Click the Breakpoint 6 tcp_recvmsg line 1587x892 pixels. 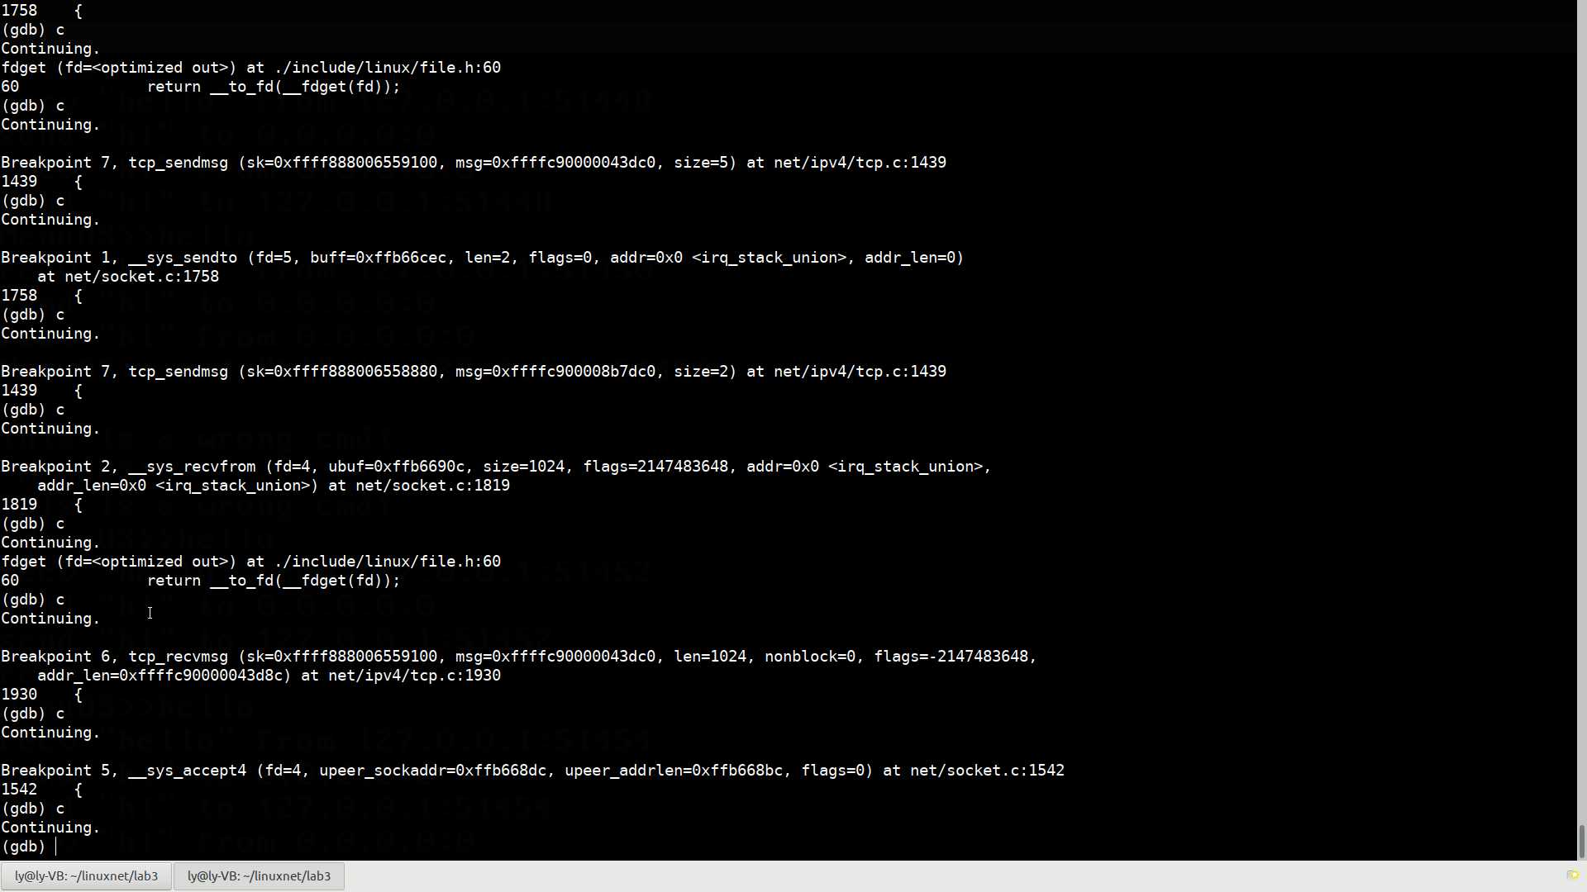coord(519,657)
